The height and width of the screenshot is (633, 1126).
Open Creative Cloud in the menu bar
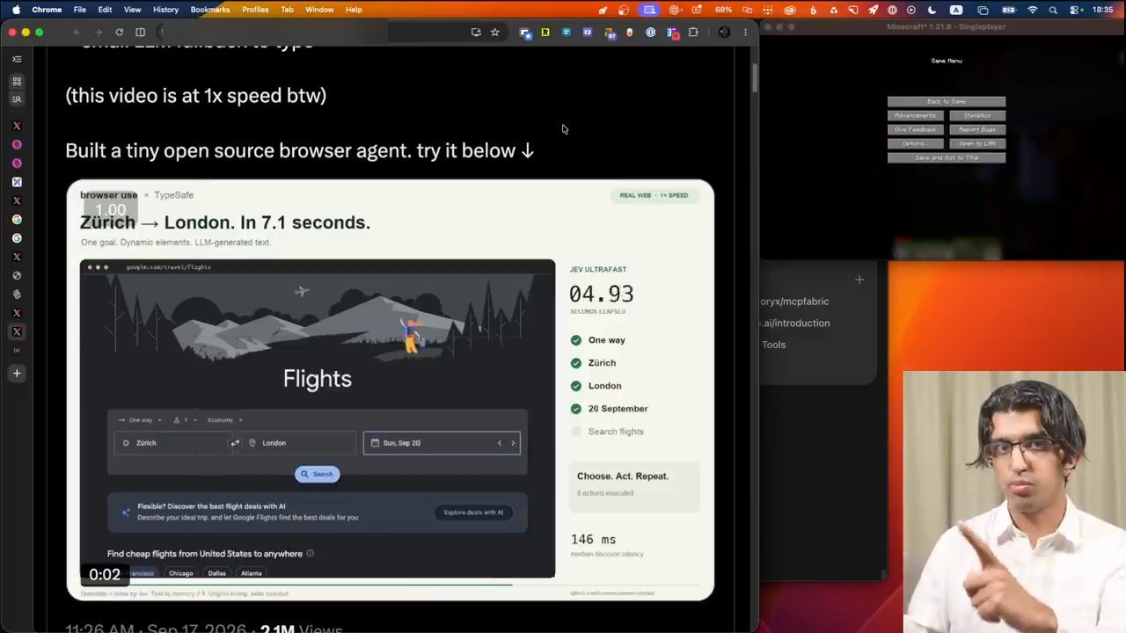tap(790, 10)
